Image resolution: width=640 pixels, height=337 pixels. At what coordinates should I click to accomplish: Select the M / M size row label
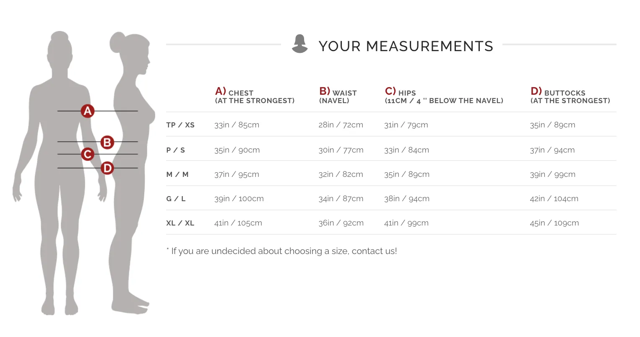tap(177, 174)
